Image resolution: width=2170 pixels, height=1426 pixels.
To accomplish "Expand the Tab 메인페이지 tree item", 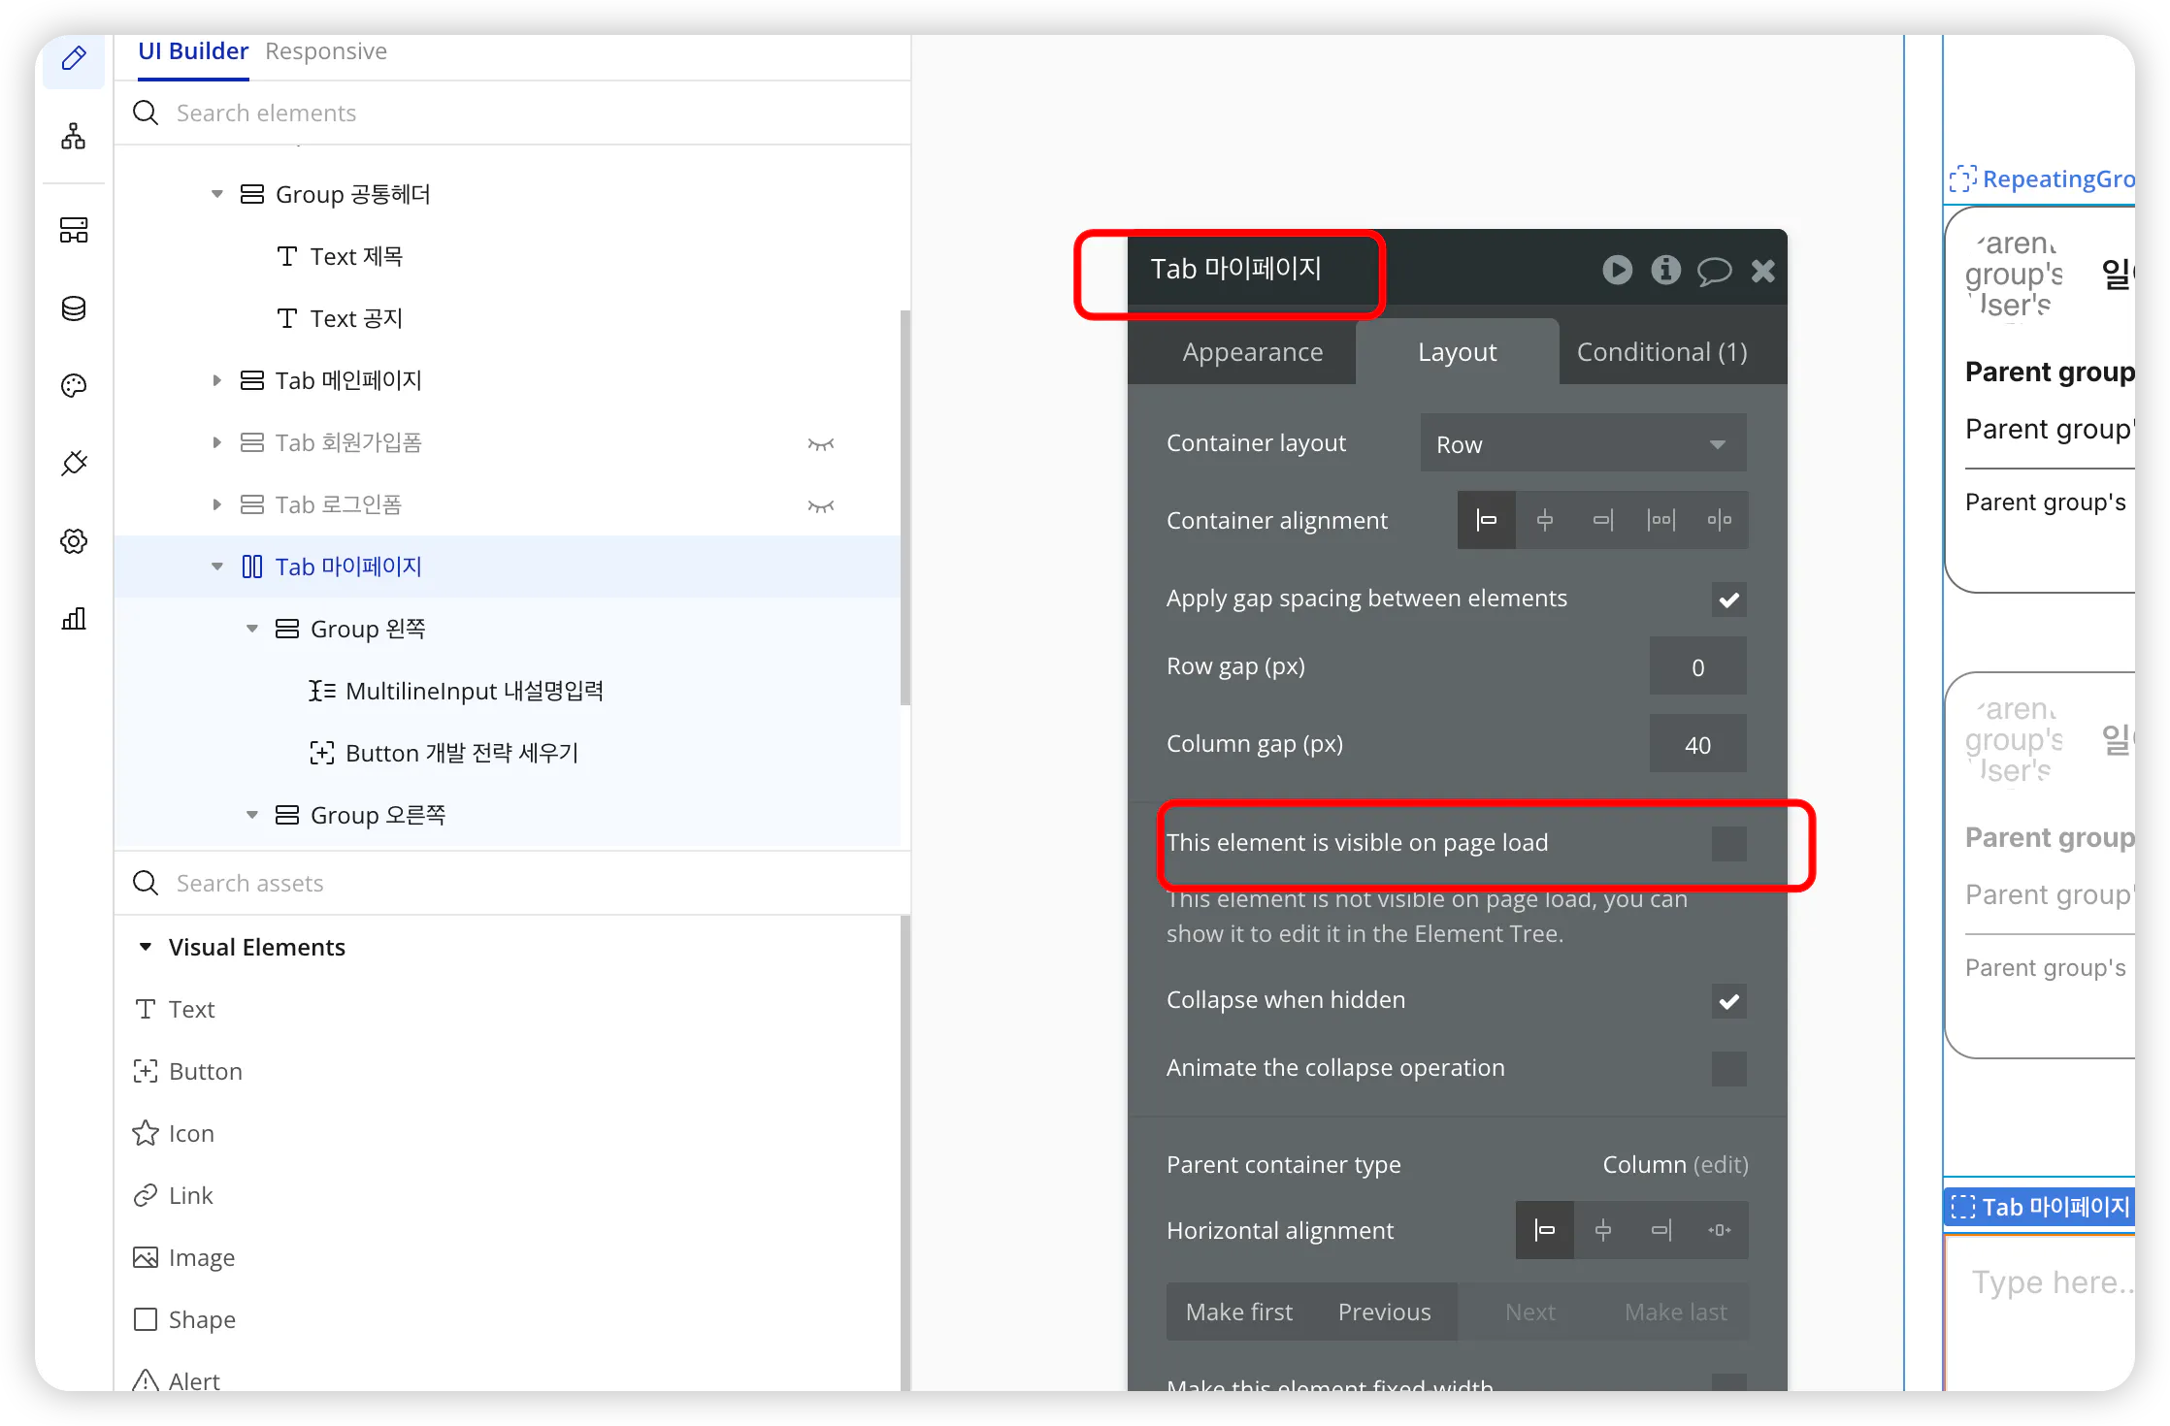I will click(x=216, y=380).
